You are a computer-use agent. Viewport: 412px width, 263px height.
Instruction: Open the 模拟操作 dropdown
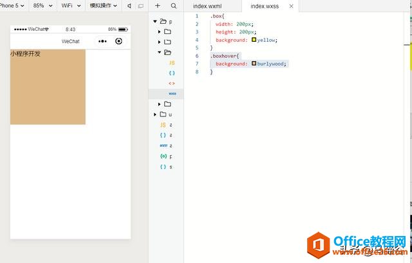tap(103, 6)
